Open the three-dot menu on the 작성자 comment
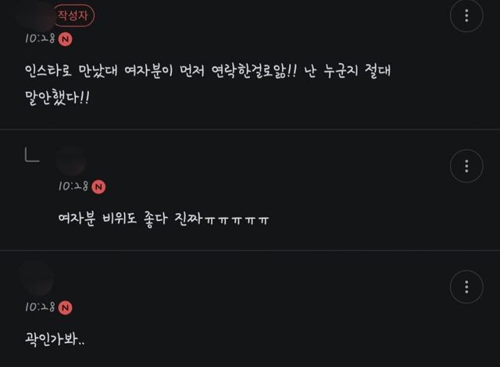500x367 pixels. point(466,16)
